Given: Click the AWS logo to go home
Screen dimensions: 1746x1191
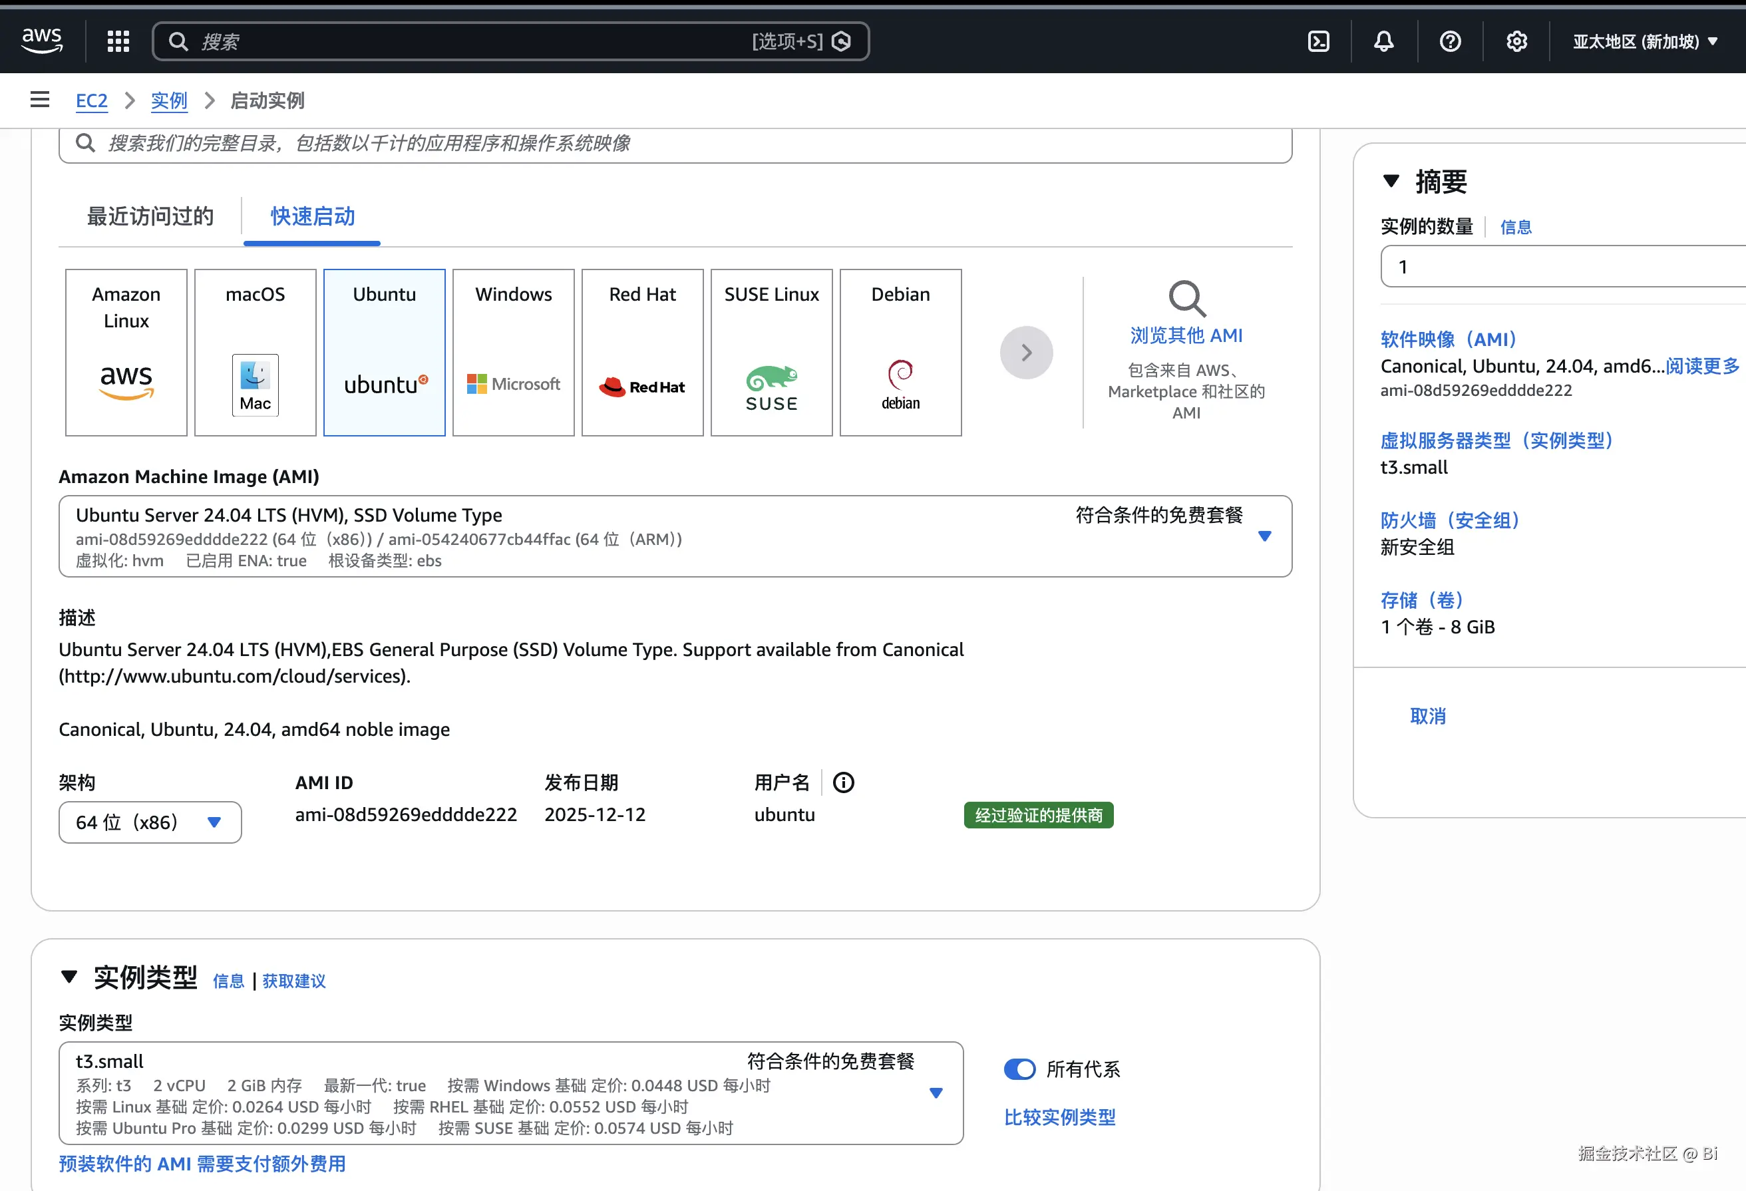Looking at the screenshot, I should [x=42, y=41].
